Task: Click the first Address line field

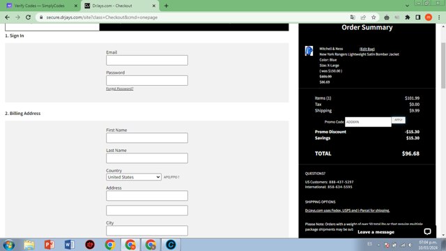Action: pos(147,195)
